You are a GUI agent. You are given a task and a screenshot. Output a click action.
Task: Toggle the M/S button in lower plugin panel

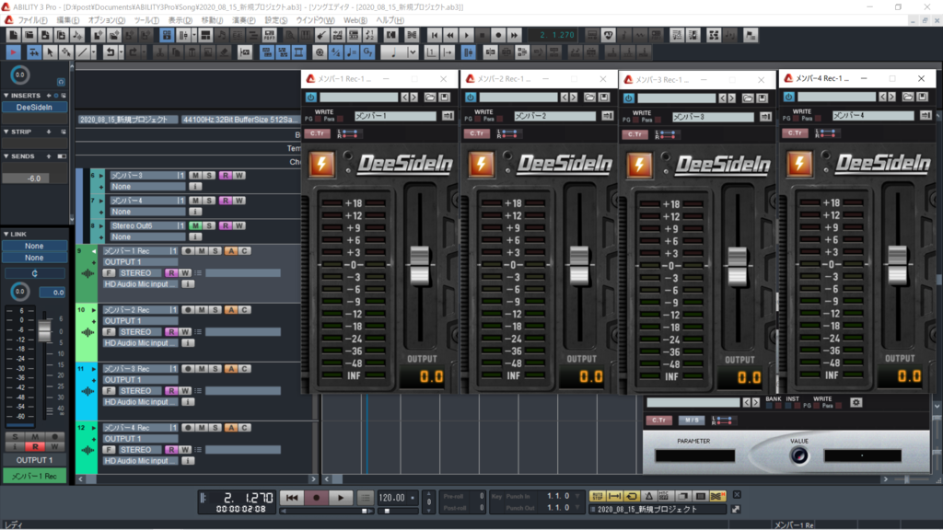[x=692, y=420]
